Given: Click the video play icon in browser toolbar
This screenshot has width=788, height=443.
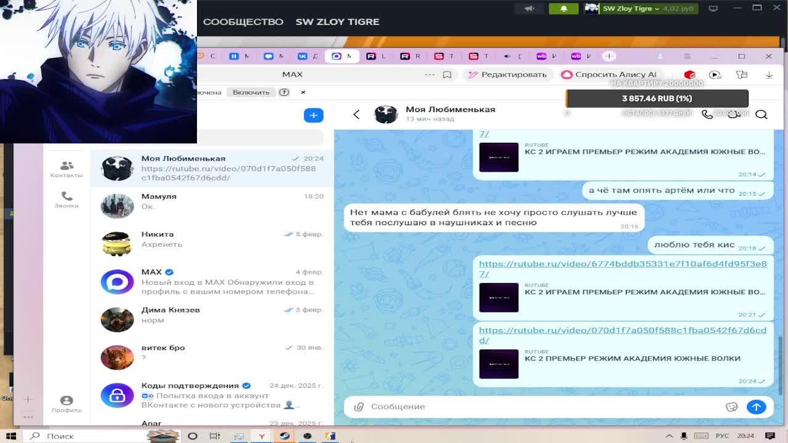Looking at the screenshot, I should pyautogui.click(x=715, y=74).
